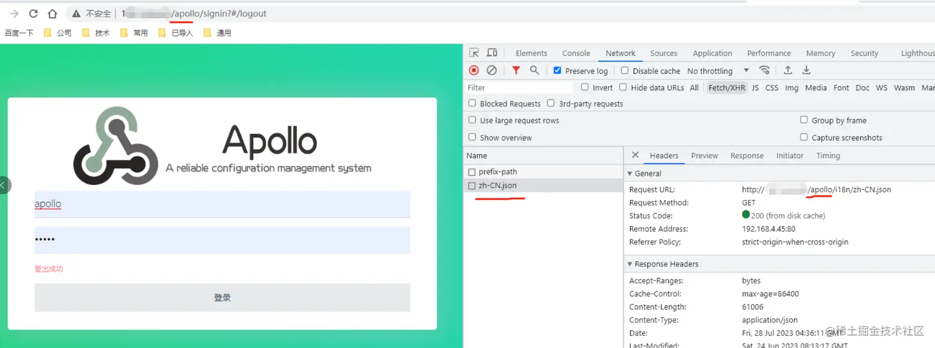Switch to Sources panel tab
Screen dimensions: 935x348
664,54
